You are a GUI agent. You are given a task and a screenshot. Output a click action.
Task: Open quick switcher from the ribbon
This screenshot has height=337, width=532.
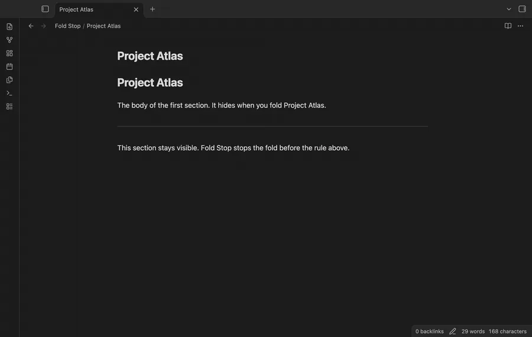pos(9,27)
